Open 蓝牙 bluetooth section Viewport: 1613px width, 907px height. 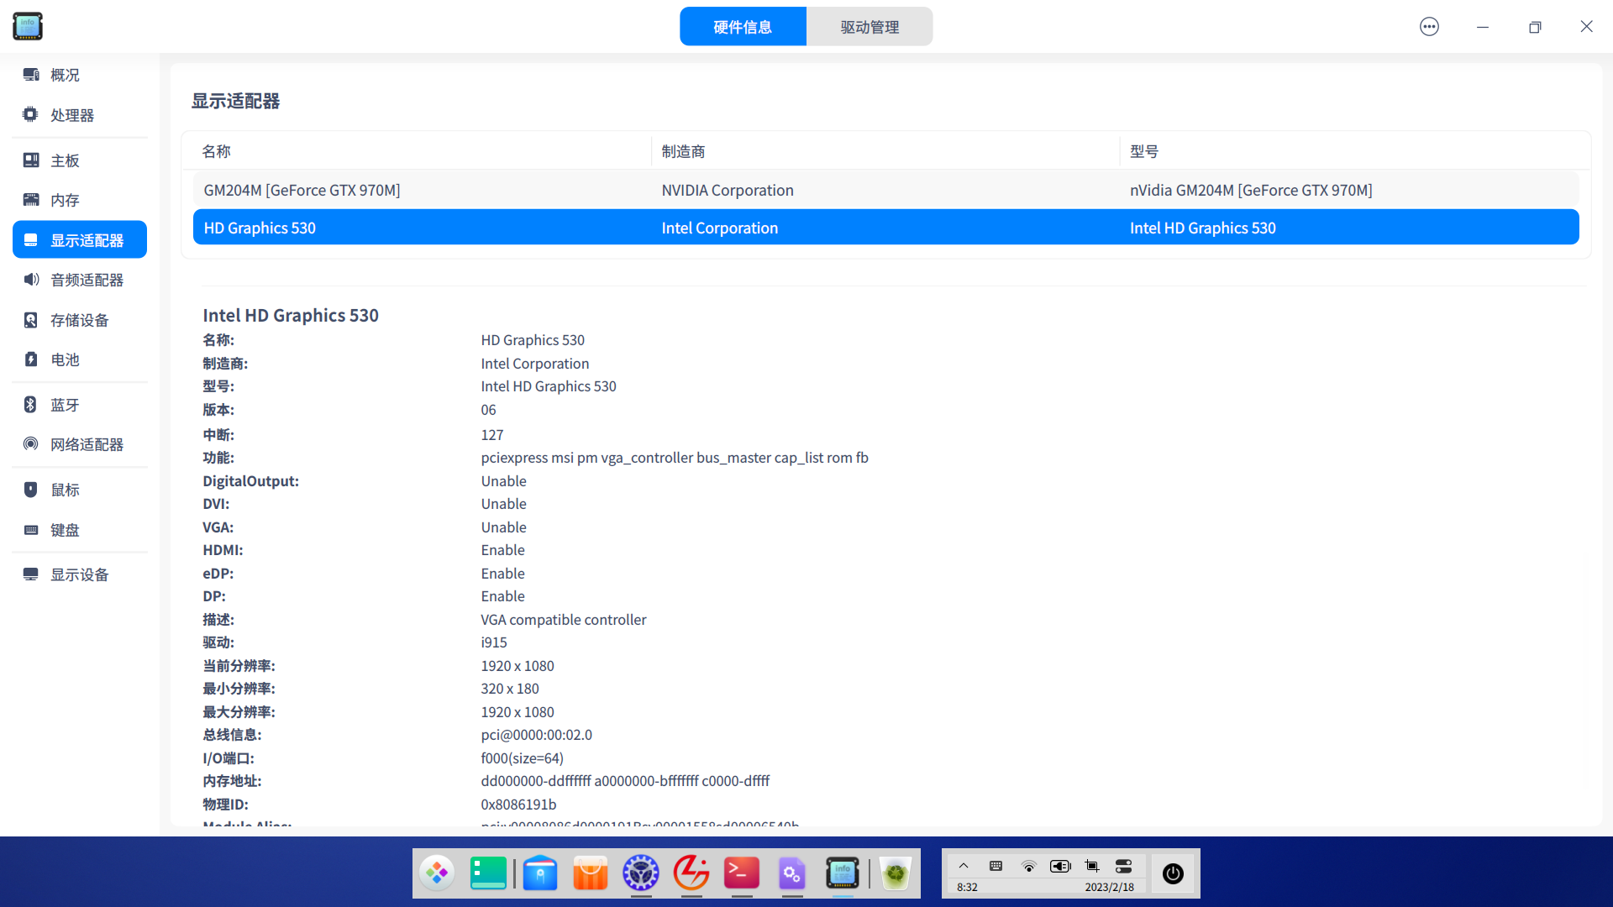[64, 405]
